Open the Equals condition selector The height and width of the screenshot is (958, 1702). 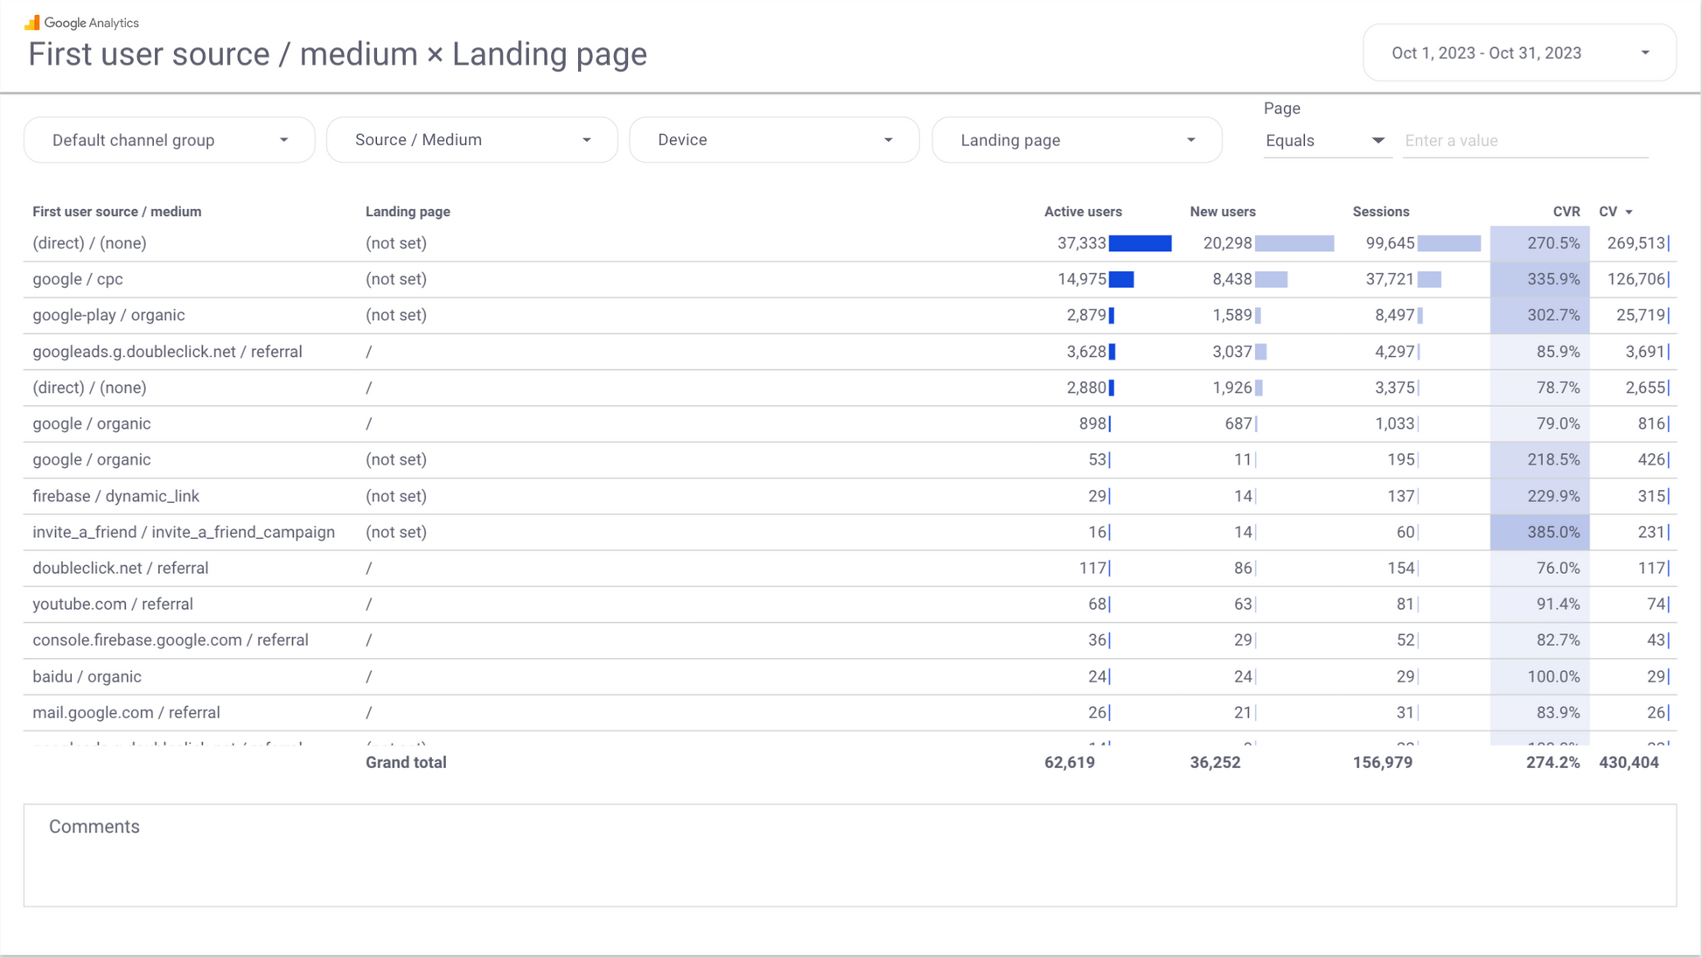click(1325, 141)
